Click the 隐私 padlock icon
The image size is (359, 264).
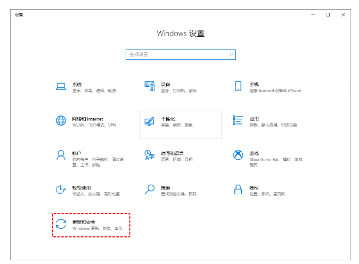[238, 189]
